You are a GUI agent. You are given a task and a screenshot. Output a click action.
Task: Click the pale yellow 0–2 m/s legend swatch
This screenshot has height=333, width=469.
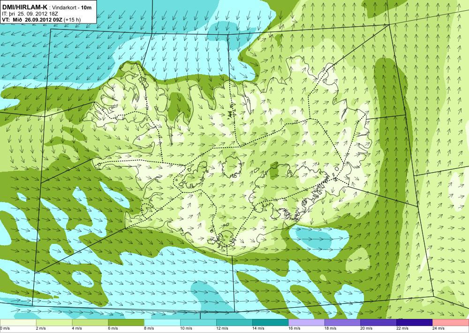point(18,323)
